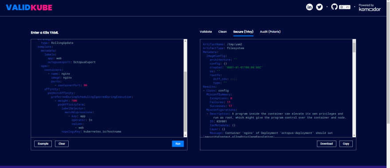Image resolution: width=390 pixels, height=168 pixels.
Task: Click the 'Successes: 17' line
Action: [221, 106]
